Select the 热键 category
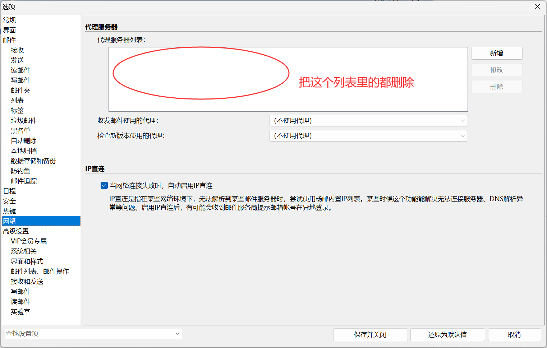 (x=9, y=211)
